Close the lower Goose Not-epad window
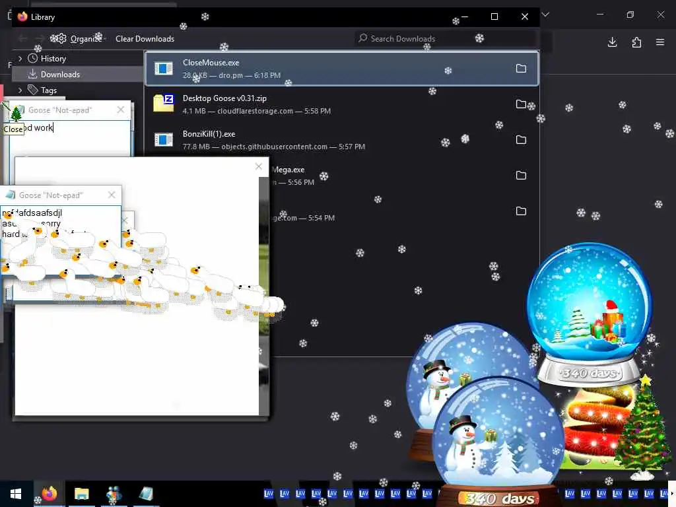The image size is (676, 507). click(x=112, y=195)
